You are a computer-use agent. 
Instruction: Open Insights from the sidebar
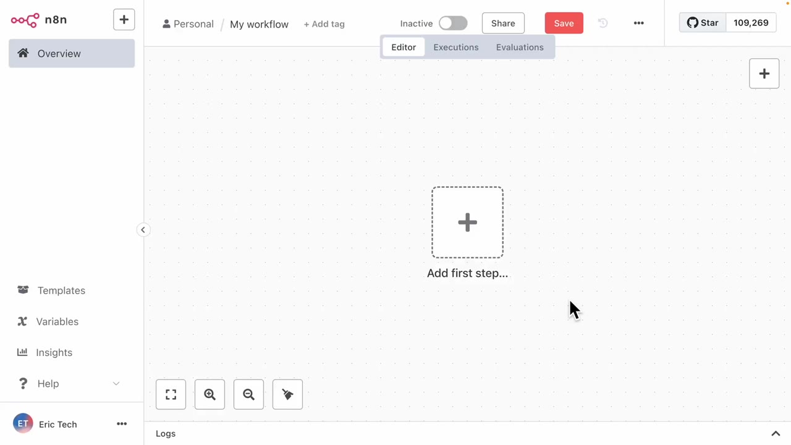tap(54, 352)
